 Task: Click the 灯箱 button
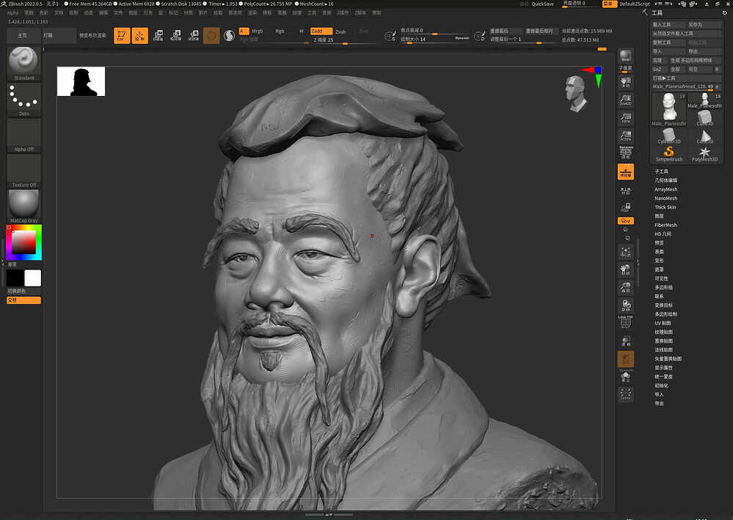(x=59, y=35)
